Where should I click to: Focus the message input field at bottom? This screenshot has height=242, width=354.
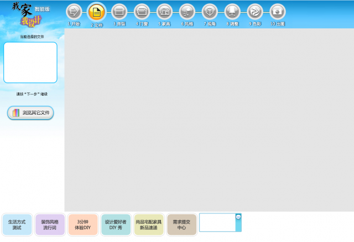tap(217, 223)
